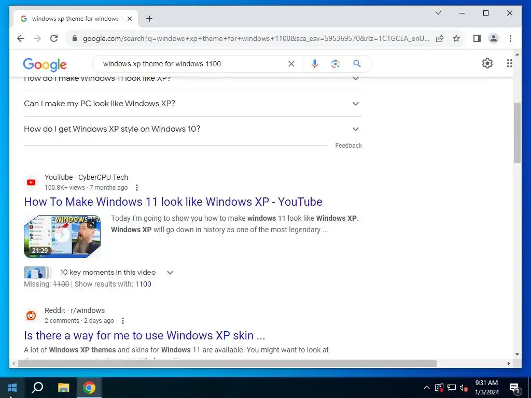This screenshot has height=398, width=531.
Task: Open Chrome side panel
Action: point(477,38)
